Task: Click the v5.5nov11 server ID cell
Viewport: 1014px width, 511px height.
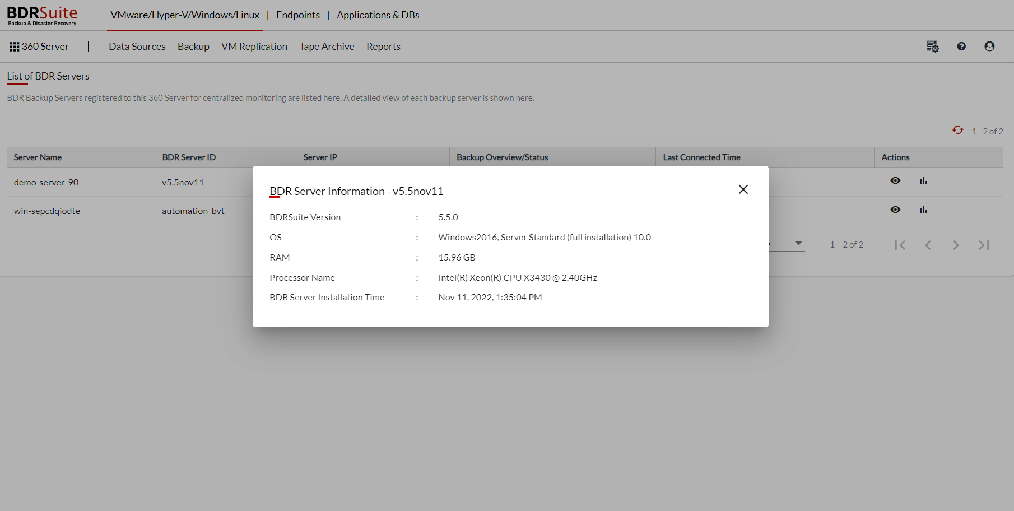Action: tap(183, 182)
